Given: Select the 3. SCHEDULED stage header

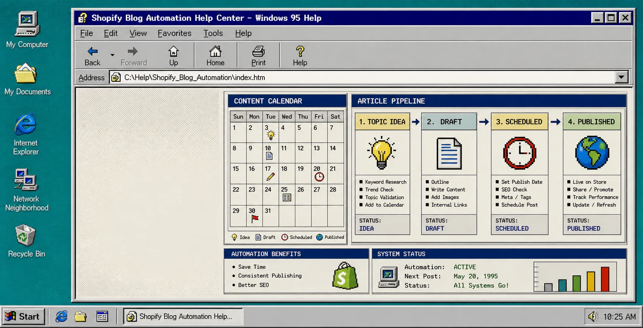Looking at the screenshot, I should pyautogui.click(x=519, y=122).
